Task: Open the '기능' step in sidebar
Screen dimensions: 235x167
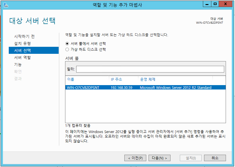Action: point(18,65)
